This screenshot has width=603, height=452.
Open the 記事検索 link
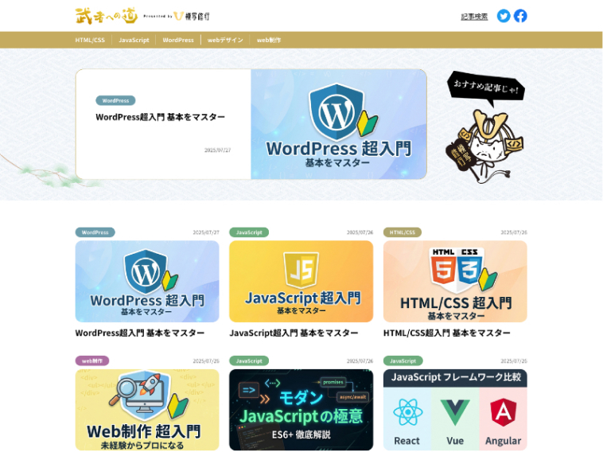(474, 17)
